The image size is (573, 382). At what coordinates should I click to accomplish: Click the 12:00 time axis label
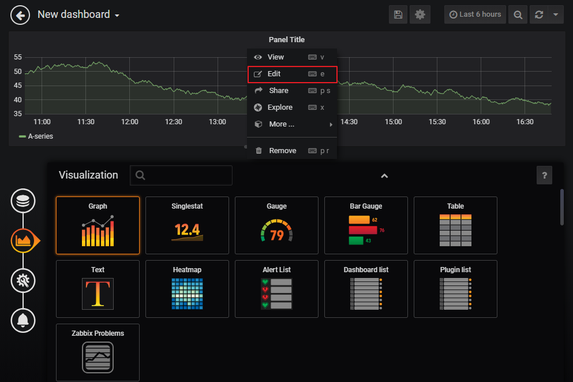[x=130, y=122]
